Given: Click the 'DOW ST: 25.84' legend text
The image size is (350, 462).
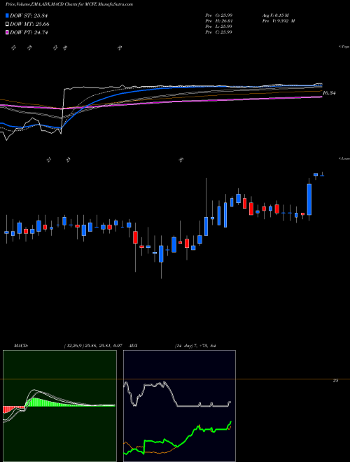Looking at the screenshot, I should (x=29, y=15).
